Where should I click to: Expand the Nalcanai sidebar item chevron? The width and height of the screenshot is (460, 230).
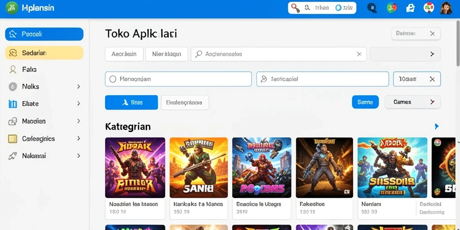point(78,156)
